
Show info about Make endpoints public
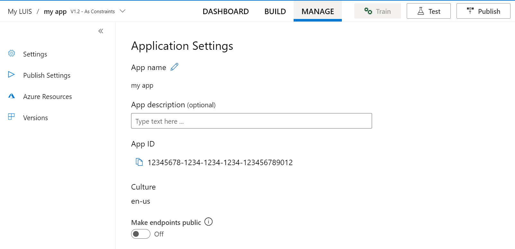209,222
